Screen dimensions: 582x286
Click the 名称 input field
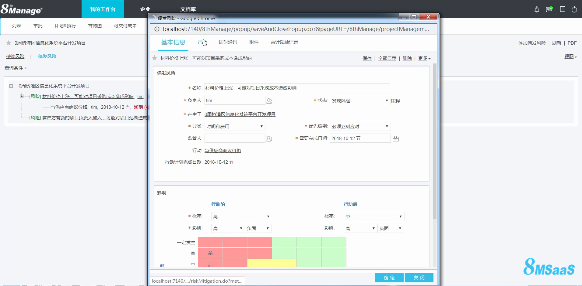297,88
